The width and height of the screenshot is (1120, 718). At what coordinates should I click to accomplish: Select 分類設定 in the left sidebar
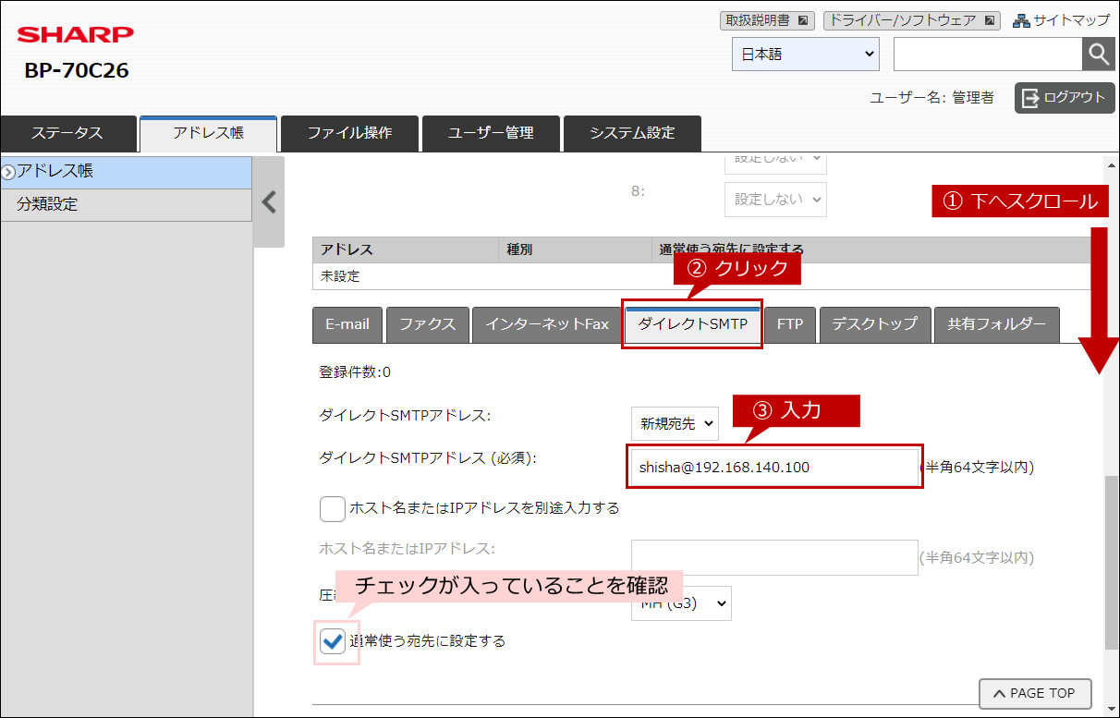pyautogui.click(x=126, y=204)
